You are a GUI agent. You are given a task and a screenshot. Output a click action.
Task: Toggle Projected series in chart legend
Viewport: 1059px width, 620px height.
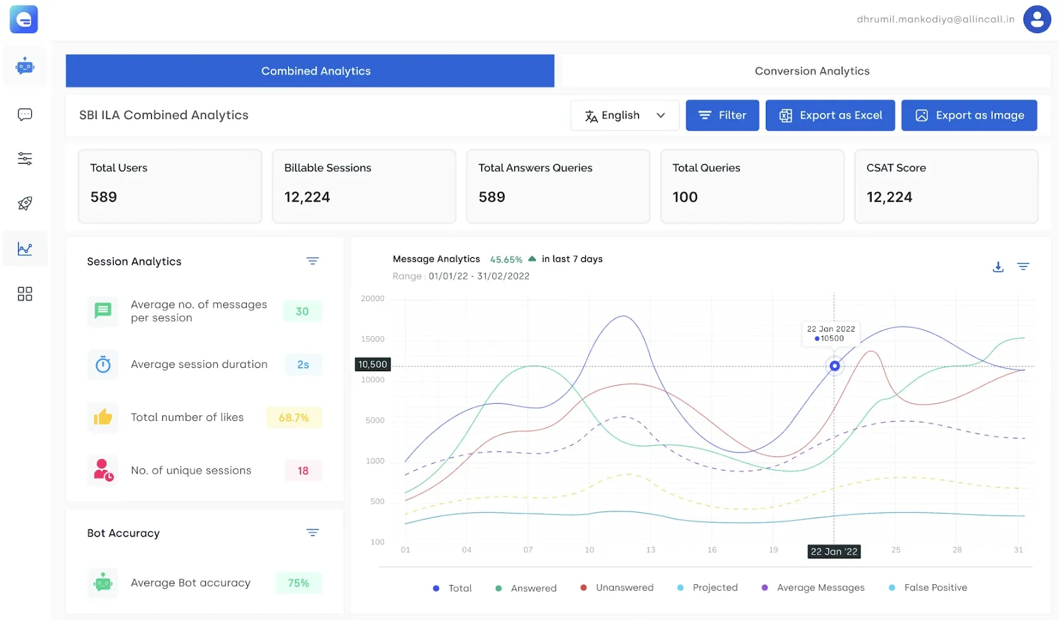[x=708, y=588]
